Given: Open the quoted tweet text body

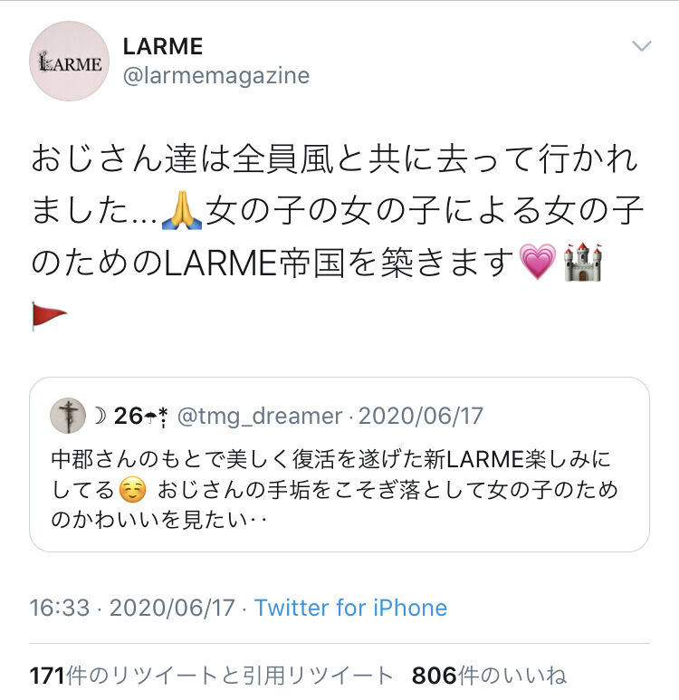Looking at the screenshot, I should 335,490.
